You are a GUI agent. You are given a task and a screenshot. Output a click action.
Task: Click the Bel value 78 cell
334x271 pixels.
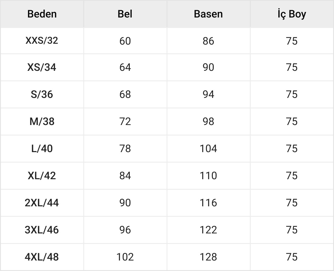point(125,149)
